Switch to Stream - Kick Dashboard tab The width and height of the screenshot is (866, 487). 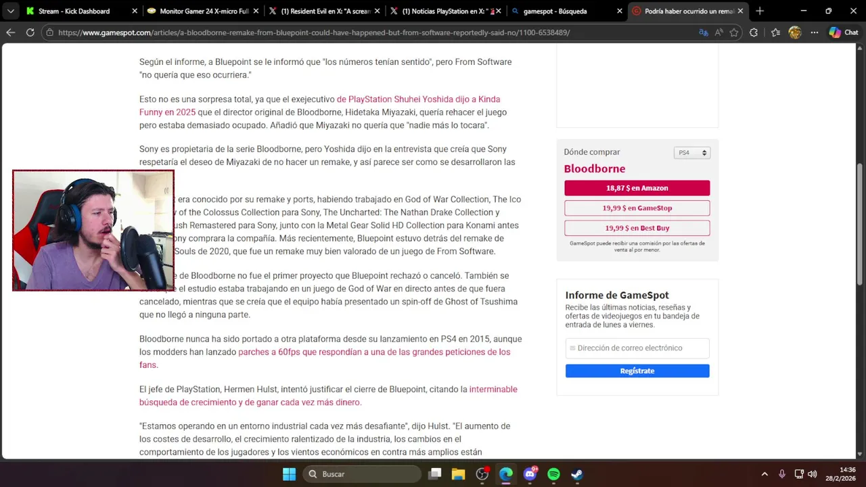coord(74,11)
